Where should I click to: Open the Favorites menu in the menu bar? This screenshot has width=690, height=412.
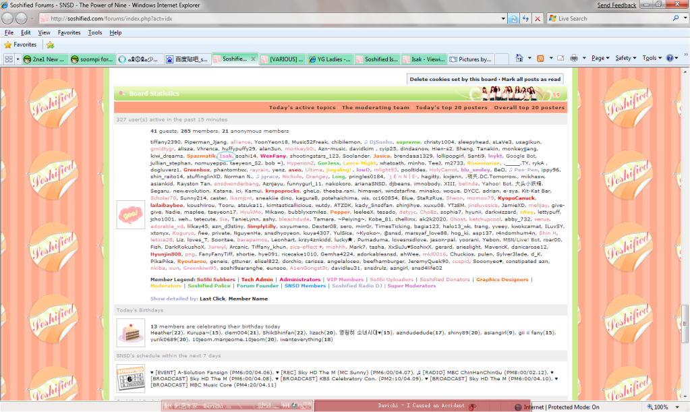(69, 32)
